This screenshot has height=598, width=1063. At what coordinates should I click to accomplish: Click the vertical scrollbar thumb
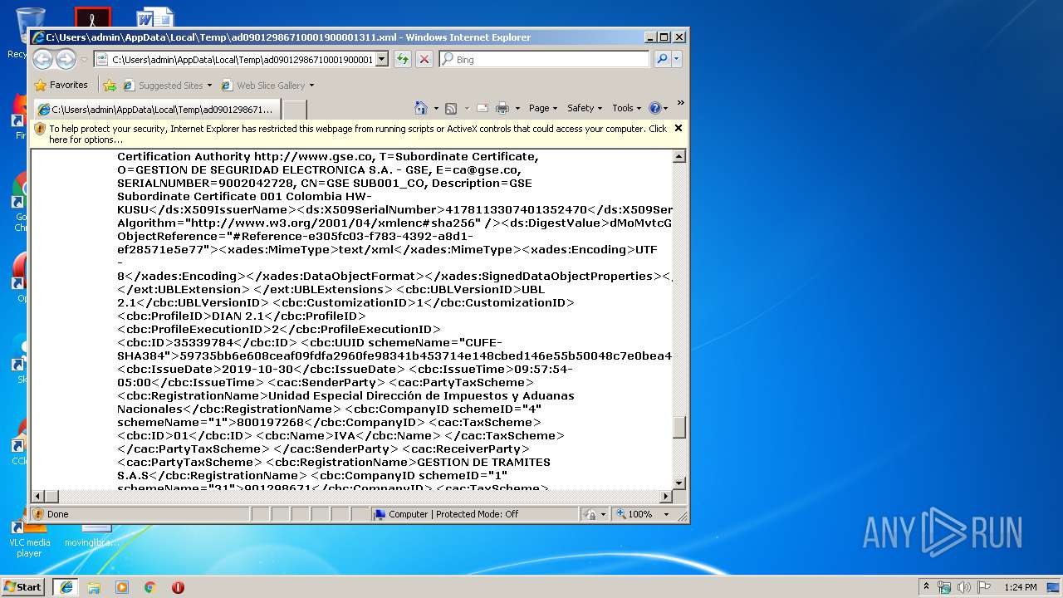coord(679,427)
